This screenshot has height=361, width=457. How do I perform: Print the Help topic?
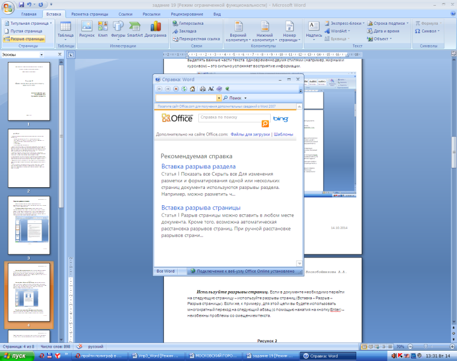tap(203, 88)
